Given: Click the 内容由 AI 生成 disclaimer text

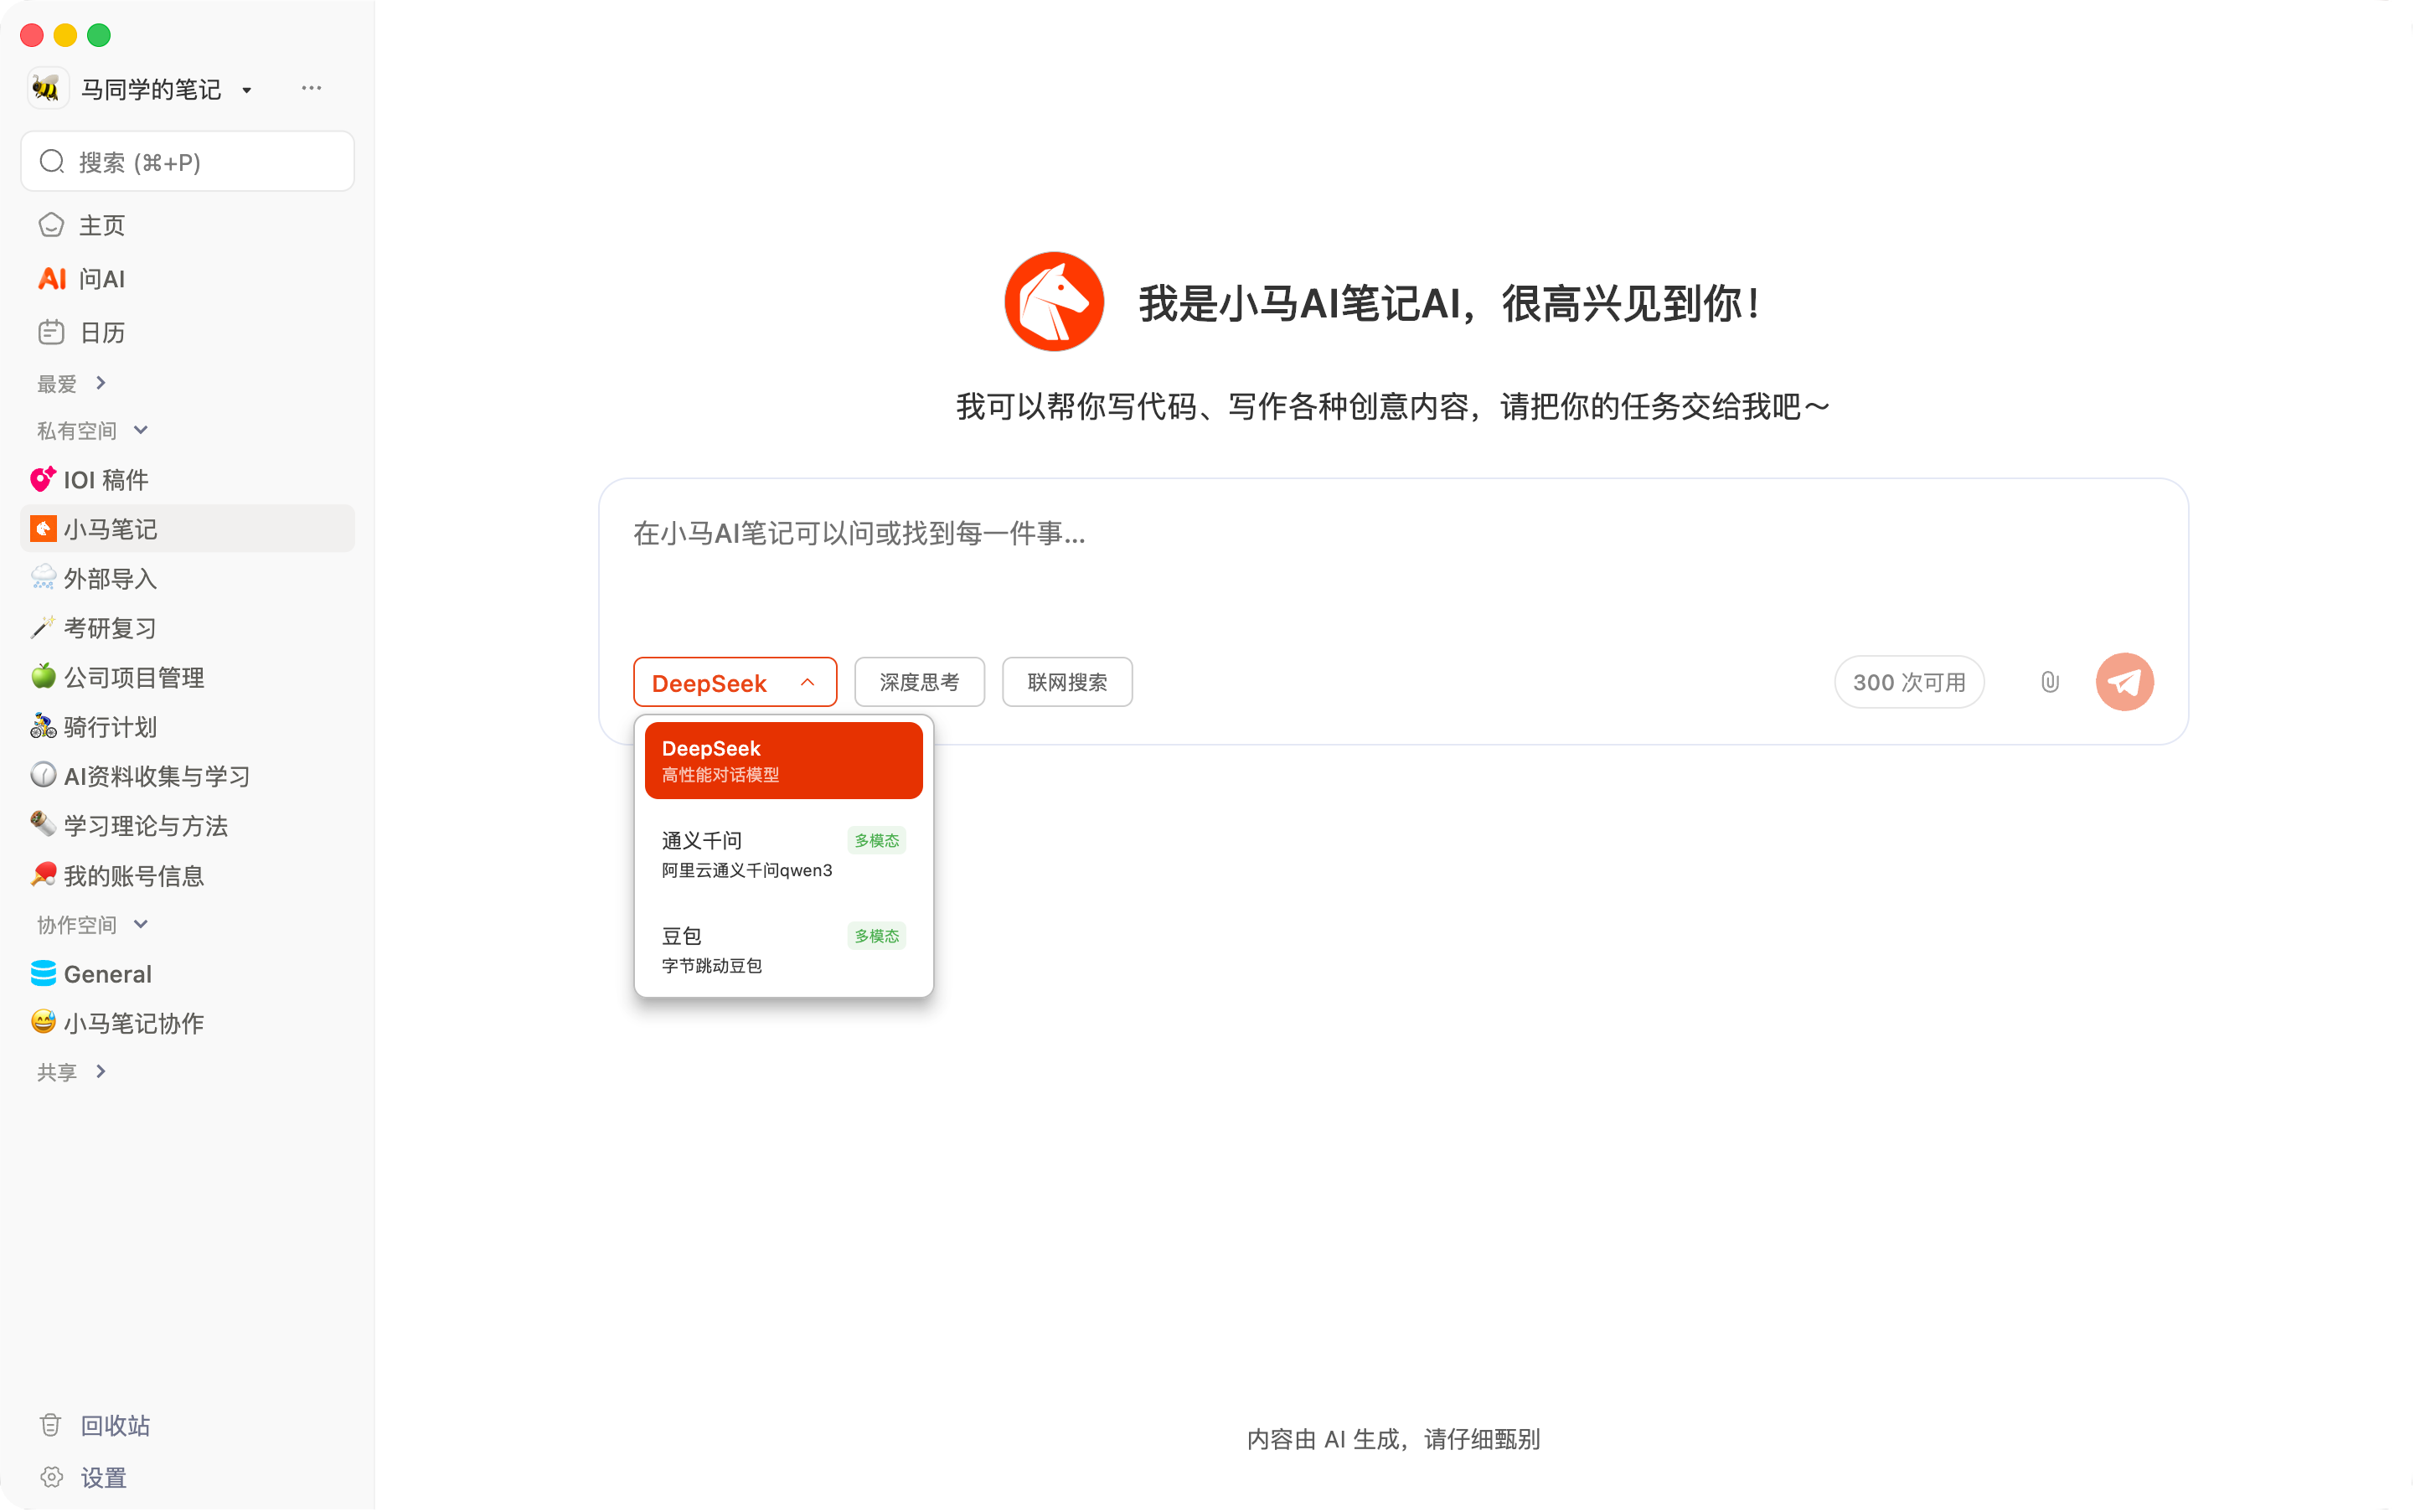Looking at the screenshot, I should click(x=1393, y=1439).
